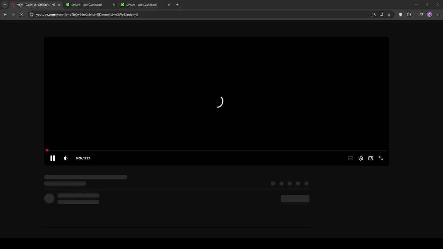This screenshot has width=443, height=249.
Task: Close the first Kick Dashboard tab
Action: click(x=114, y=5)
